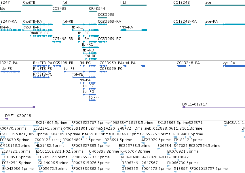Click the fbl-PB protein label
The height and width of the screenshot is (173, 245).
click(x=69, y=69)
